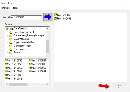Click the tag list scroll-left arrow
Image resolution: width=130 pixels, height=92 pixels.
(7, 84)
